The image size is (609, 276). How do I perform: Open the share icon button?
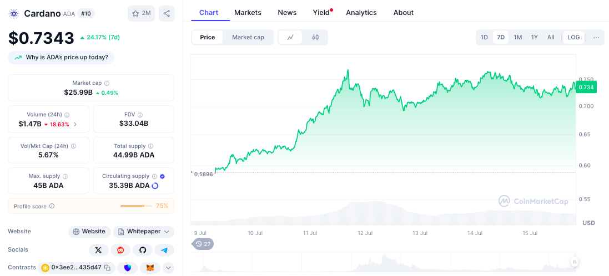[x=167, y=13]
